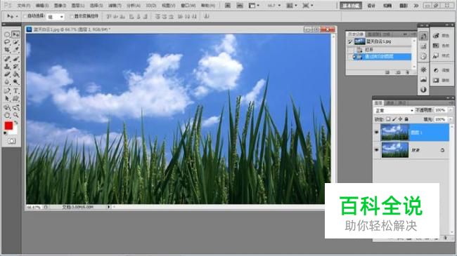Reset default foreground/background colors
Screen dimensions: 457x256
click(5, 133)
